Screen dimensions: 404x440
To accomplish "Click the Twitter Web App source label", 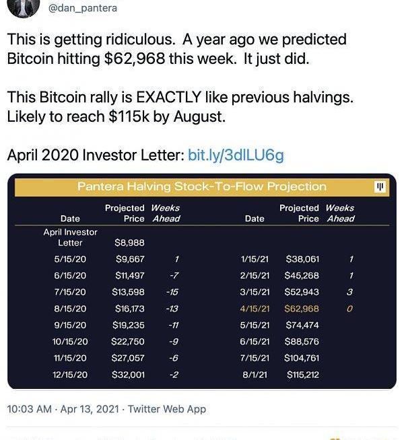I will (167, 409).
